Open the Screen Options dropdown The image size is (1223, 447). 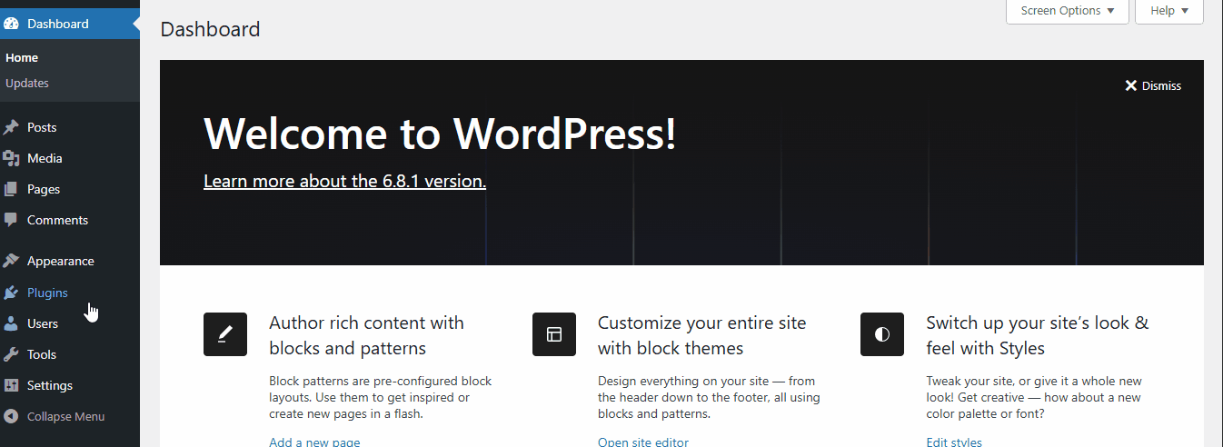pos(1068,11)
